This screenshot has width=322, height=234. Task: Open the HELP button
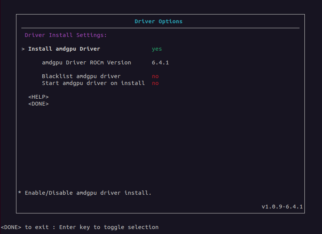39,97
